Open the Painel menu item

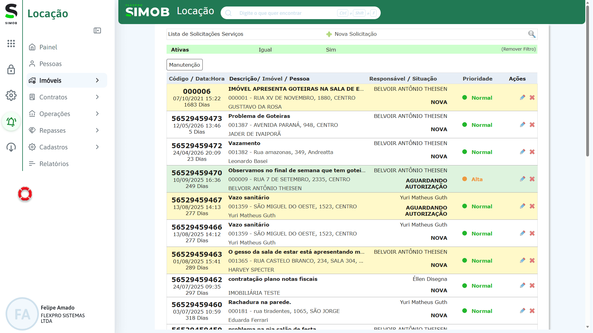click(x=67, y=47)
